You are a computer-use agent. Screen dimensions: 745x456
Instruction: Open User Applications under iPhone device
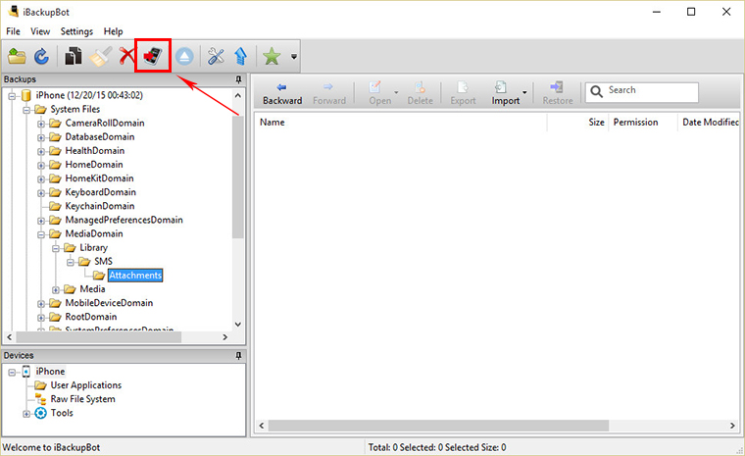[x=85, y=385]
